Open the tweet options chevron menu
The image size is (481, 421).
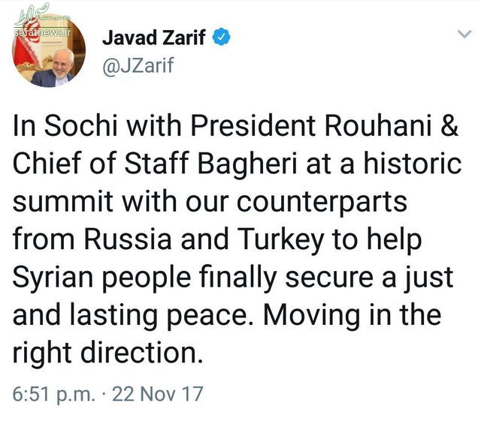point(464,34)
